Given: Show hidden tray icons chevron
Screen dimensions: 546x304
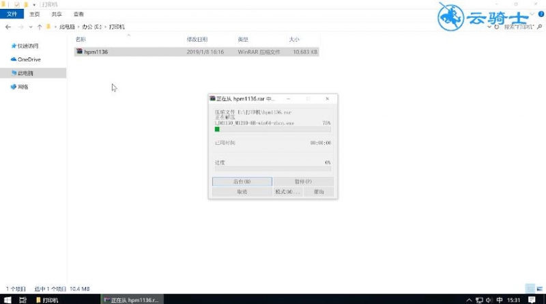Looking at the screenshot, I should [469, 300].
